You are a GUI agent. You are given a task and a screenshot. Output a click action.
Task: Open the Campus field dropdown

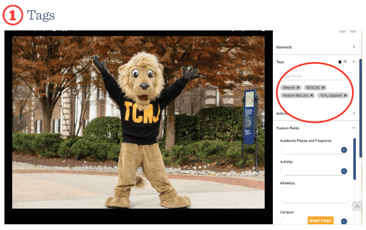click(x=344, y=221)
